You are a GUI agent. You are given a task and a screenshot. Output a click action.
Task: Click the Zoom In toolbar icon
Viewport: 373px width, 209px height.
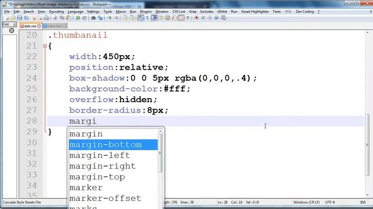[109, 18]
